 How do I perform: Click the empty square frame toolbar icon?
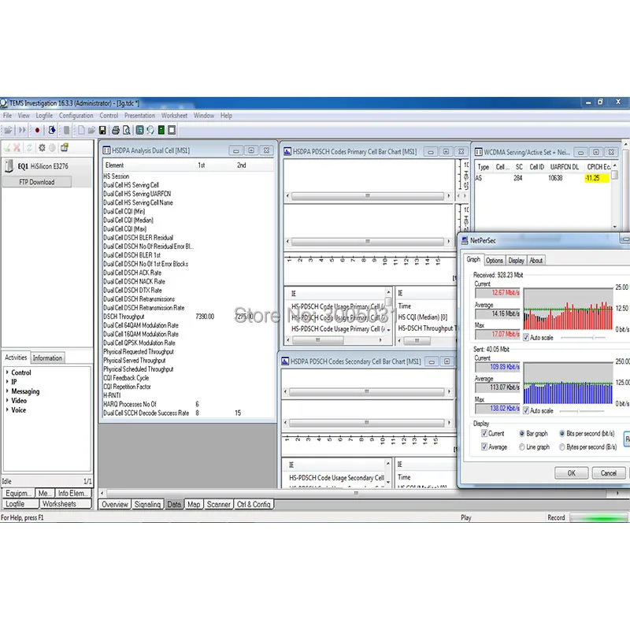(172, 130)
